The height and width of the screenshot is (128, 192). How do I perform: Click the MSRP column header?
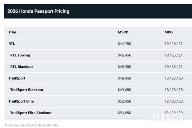(123, 32)
